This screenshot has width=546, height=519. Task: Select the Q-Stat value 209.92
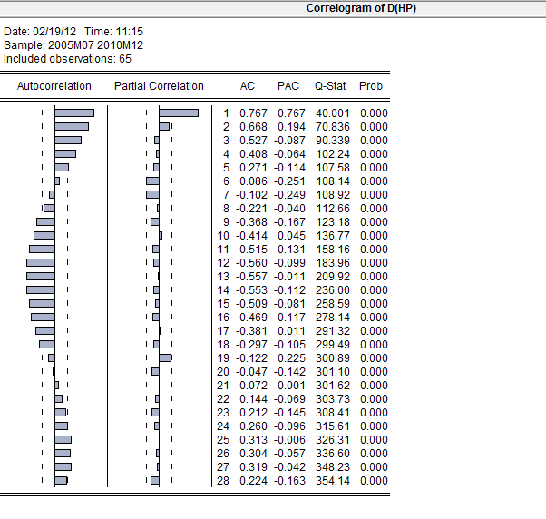click(333, 277)
